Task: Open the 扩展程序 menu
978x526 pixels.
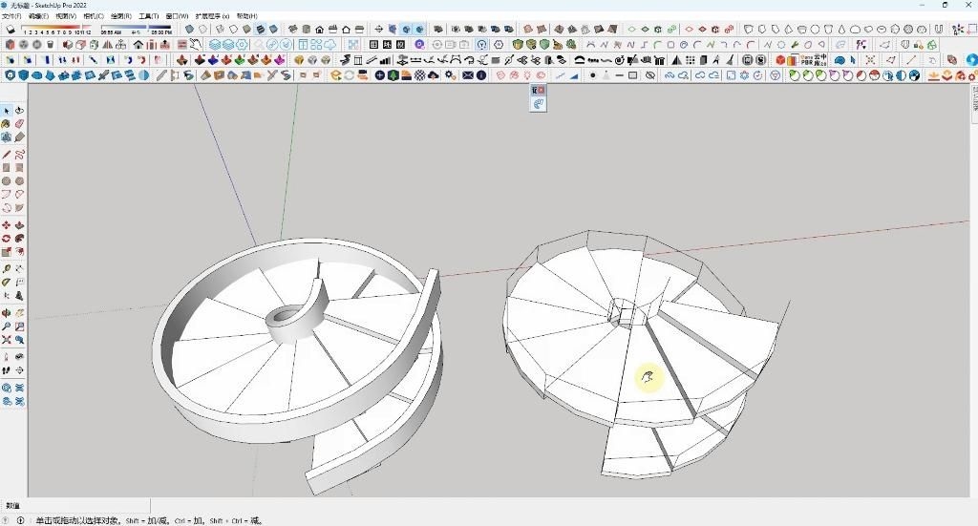Action: pos(212,16)
